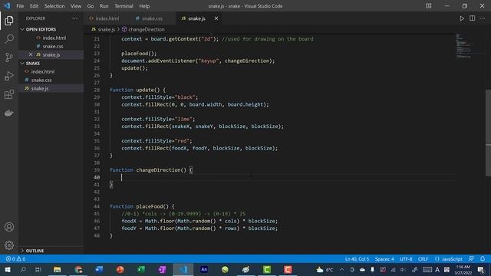
Task: Change line endings via CRLF
Action: 423,259
